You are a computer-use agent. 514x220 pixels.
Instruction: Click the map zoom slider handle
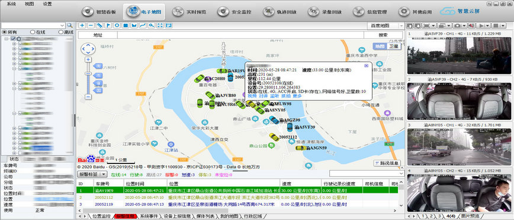point(88,74)
